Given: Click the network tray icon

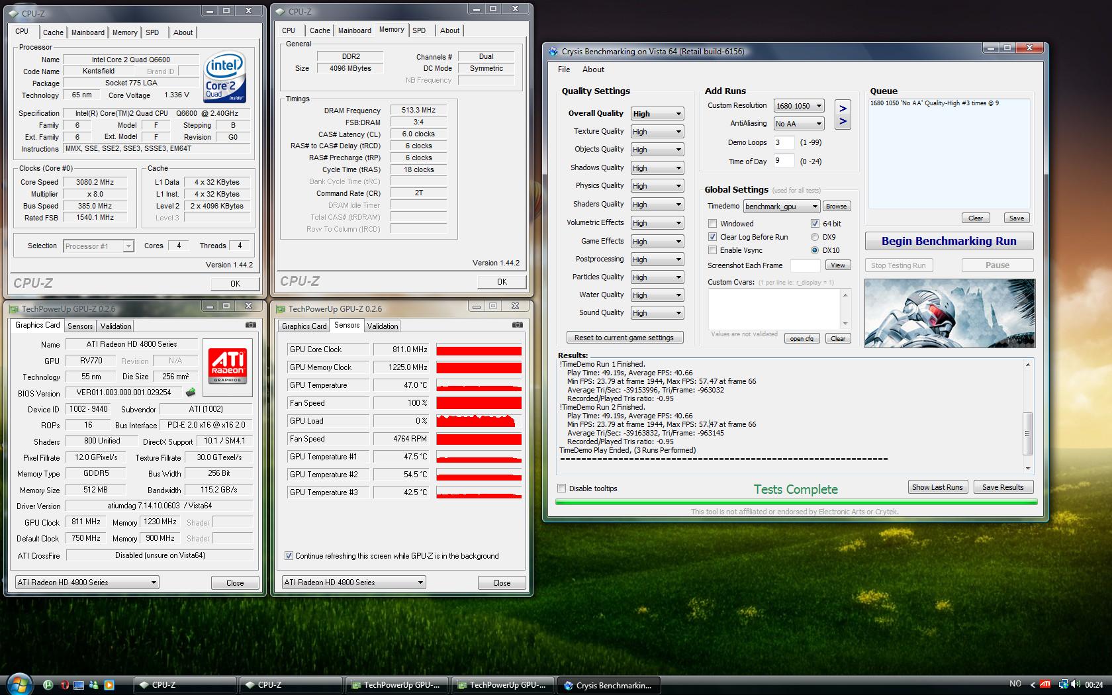Looking at the screenshot, I should pyautogui.click(x=1064, y=684).
